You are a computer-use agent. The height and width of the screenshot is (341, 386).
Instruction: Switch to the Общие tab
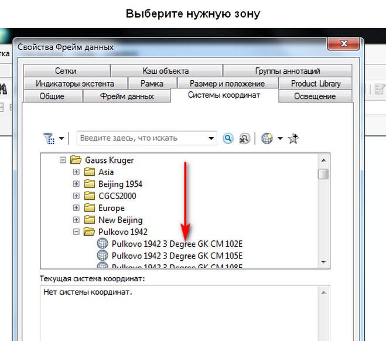pos(53,96)
